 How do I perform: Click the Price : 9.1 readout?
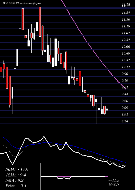click(16, 186)
